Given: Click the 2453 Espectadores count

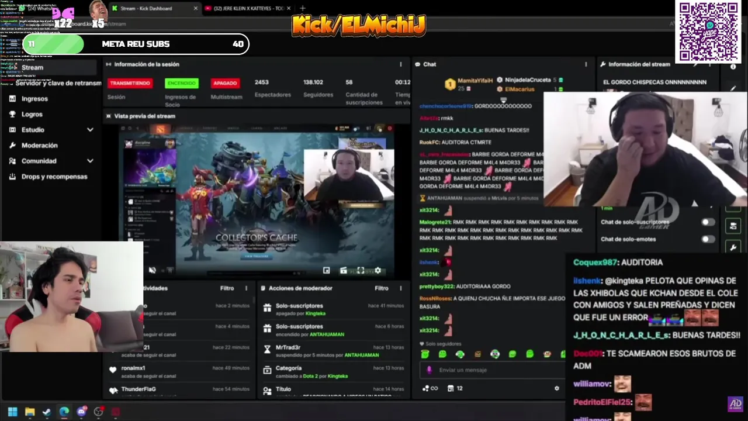Looking at the screenshot, I should coord(261,82).
